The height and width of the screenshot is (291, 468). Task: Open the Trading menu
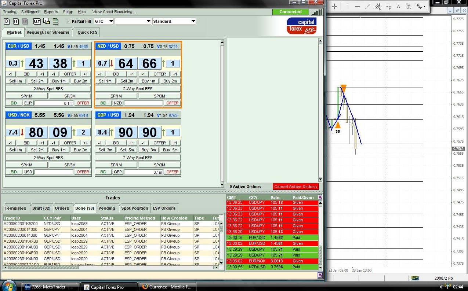pos(10,12)
